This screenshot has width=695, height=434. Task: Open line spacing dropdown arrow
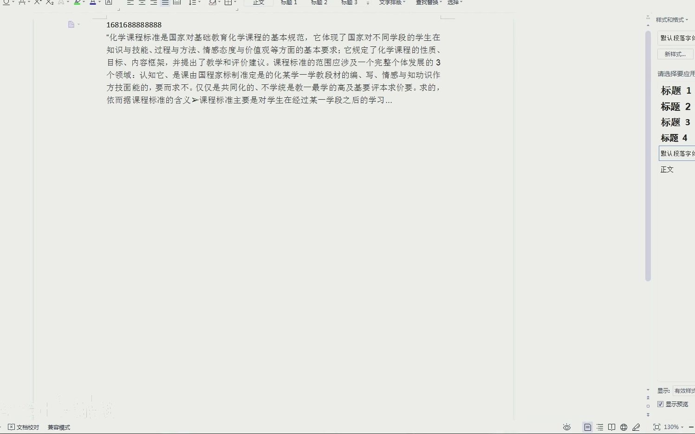tap(199, 2)
